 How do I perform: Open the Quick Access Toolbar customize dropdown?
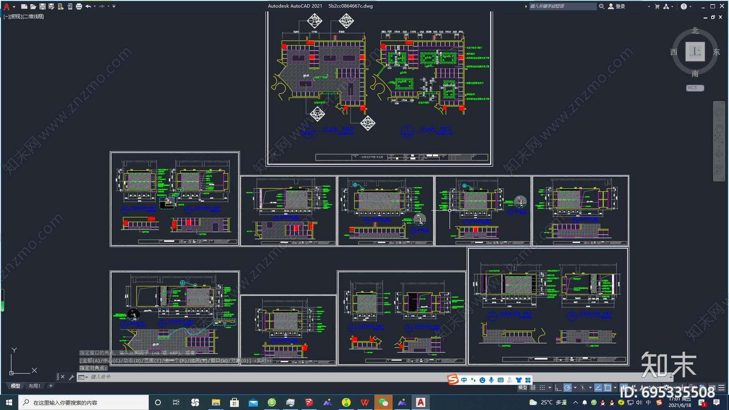(x=114, y=6)
